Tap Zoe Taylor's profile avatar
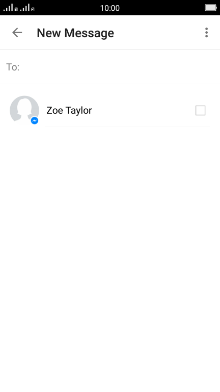The image size is (220, 392). point(24,110)
